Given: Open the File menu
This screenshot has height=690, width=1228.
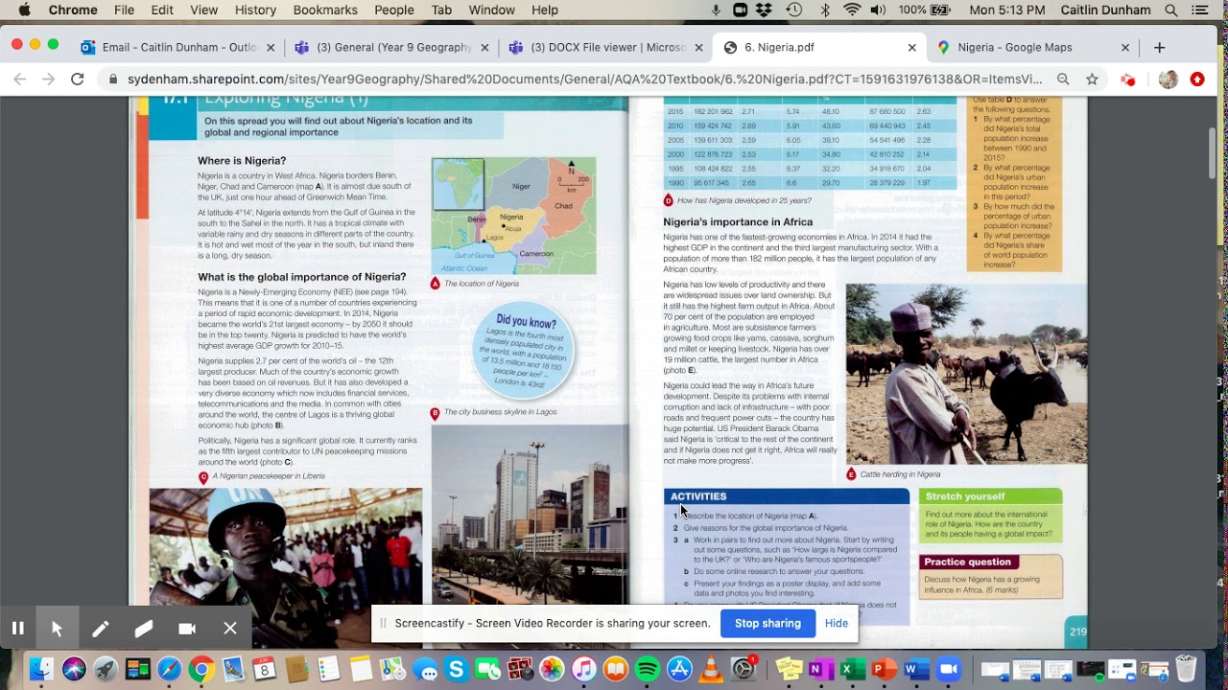Looking at the screenshot, I should click(x=125, y=11).
